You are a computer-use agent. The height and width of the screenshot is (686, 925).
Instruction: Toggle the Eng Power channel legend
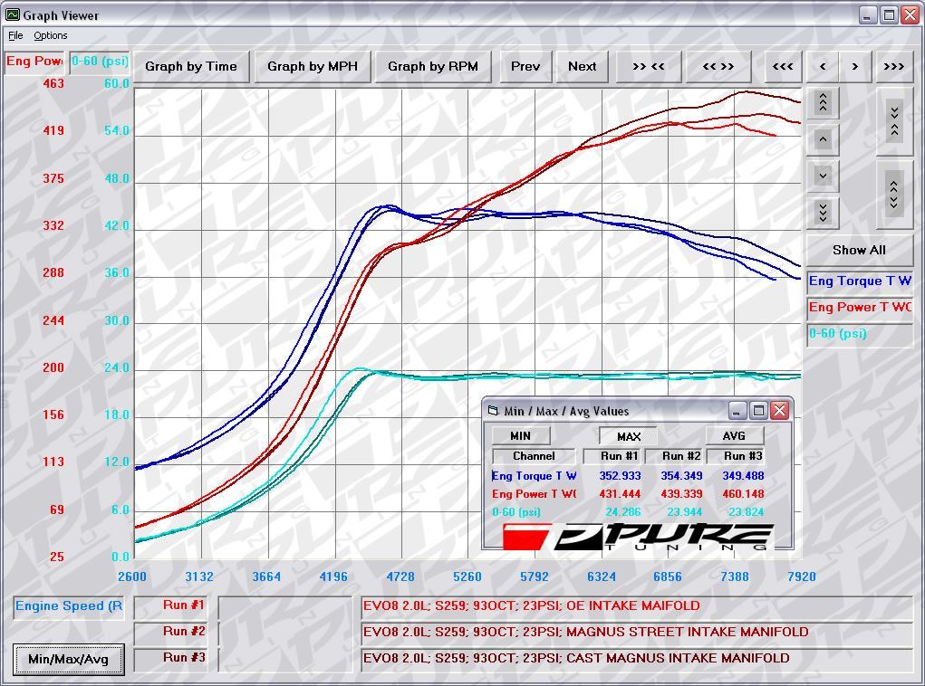coord(859,308)
